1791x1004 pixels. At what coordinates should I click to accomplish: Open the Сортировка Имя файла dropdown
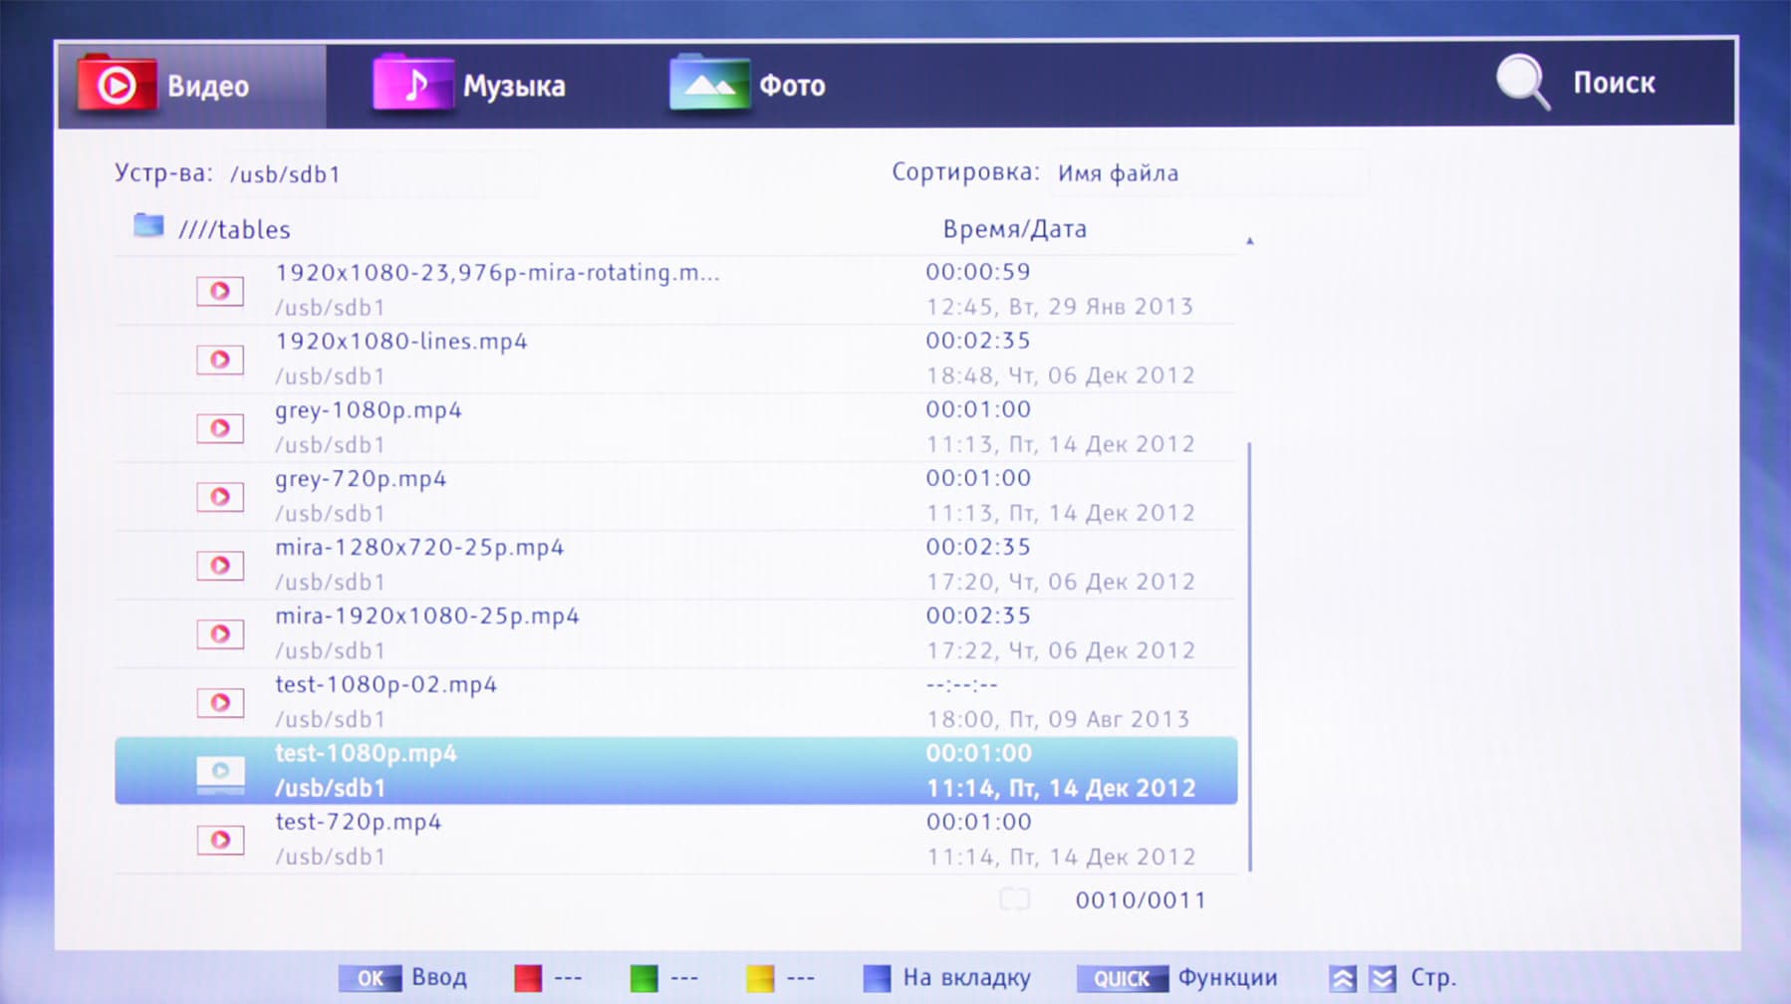click(1208, 173)
